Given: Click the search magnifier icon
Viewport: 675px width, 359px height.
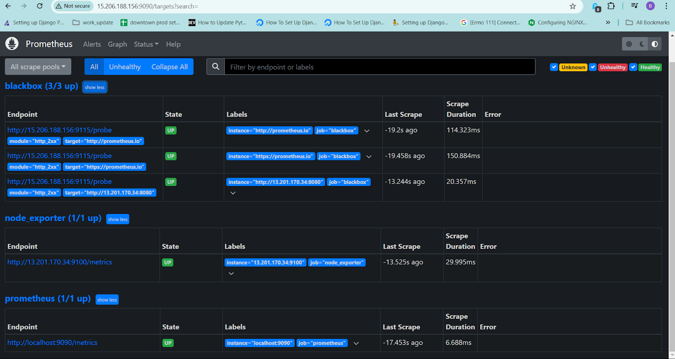Looking at the screenshot, I should [216, 67].
